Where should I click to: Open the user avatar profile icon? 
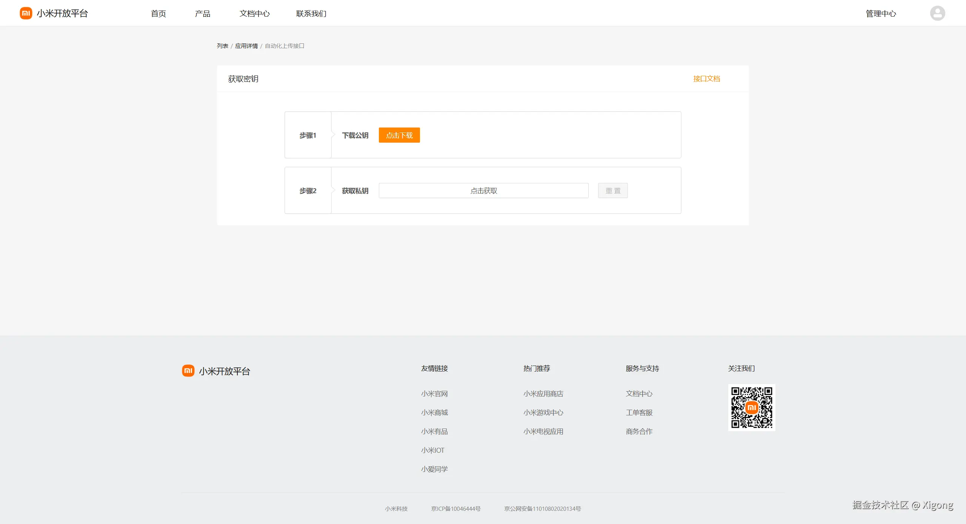click(x=937, y=13)
